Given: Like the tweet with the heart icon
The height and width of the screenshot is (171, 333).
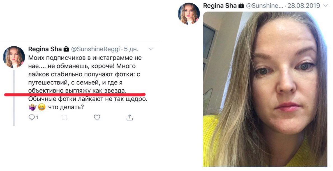Looking at the screenshot, I should click(97, 117).
